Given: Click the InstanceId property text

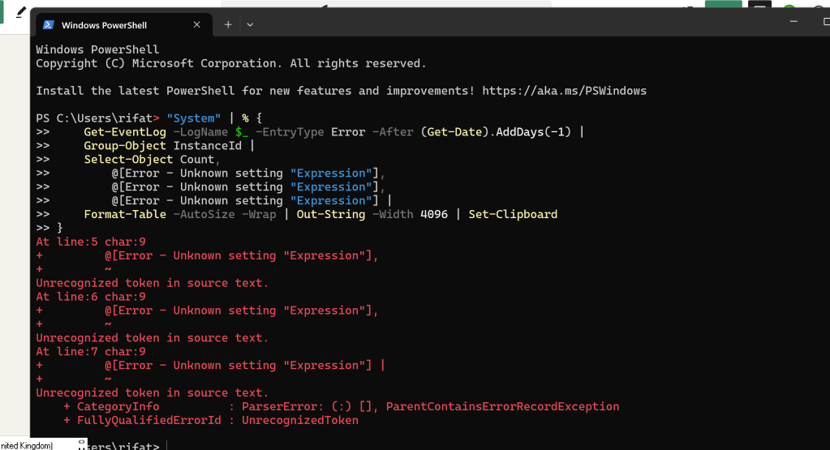Looking at the screenshot, I should click(208, 145).
